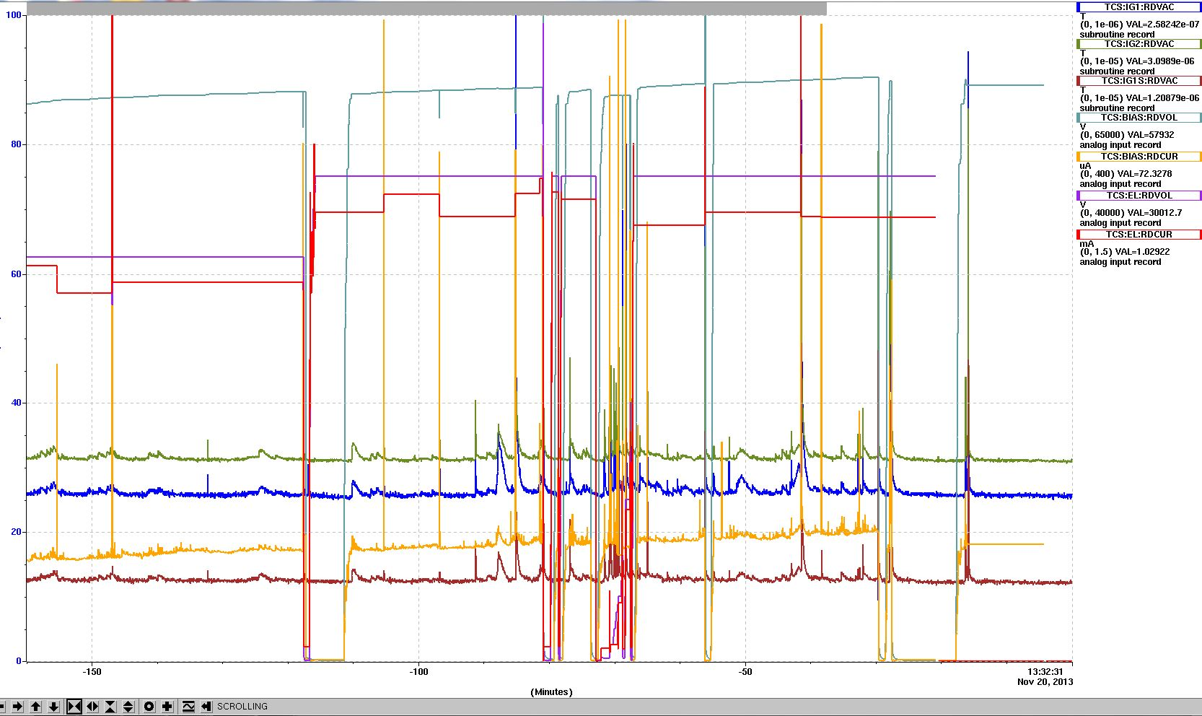Select the TCS:EL:RDVOL legend entry
This screenshot has width=1202, height=716.
click(1139, 196)
